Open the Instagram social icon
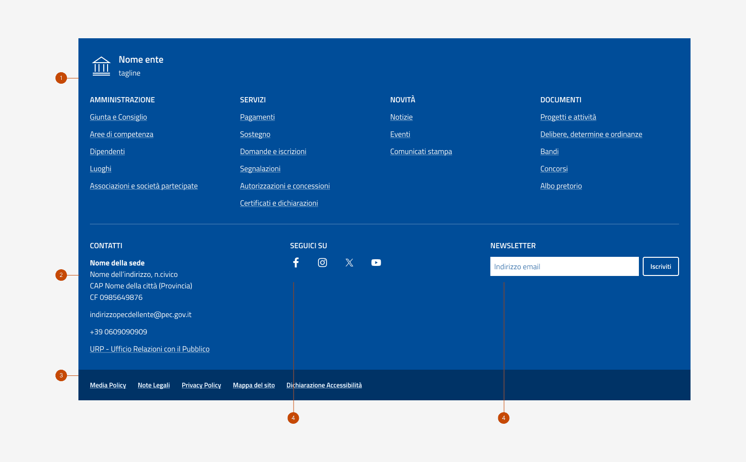The height and width of the screenshot is (462, 746). pyautogui.click(x=322, y=262)
